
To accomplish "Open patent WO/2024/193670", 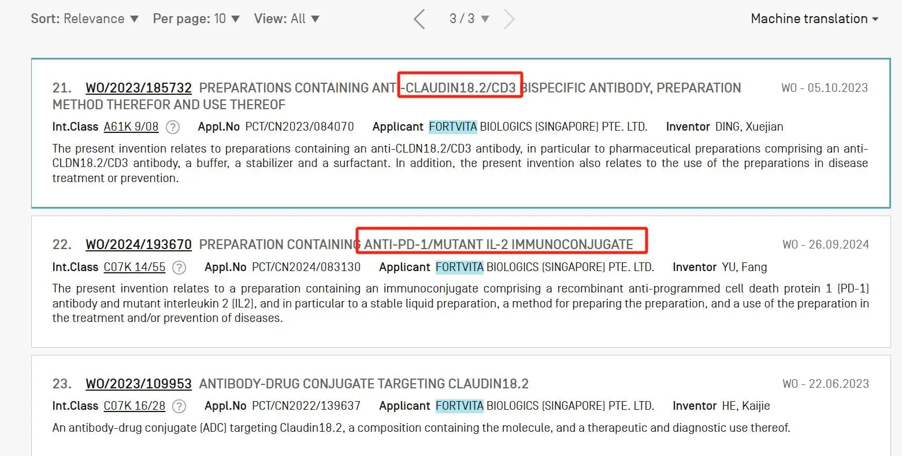I will (x=139, y=244).
